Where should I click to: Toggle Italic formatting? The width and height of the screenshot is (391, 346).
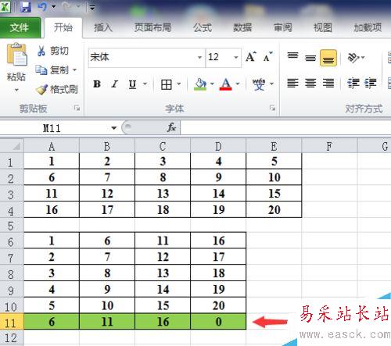click(x=115, y=84)
